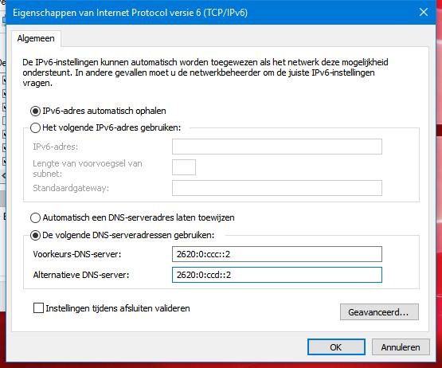Viewport: 442px width, 368px height.
Task: Click the greyed 'Standaardgateway:' label
Action: [x=71, y=188]
